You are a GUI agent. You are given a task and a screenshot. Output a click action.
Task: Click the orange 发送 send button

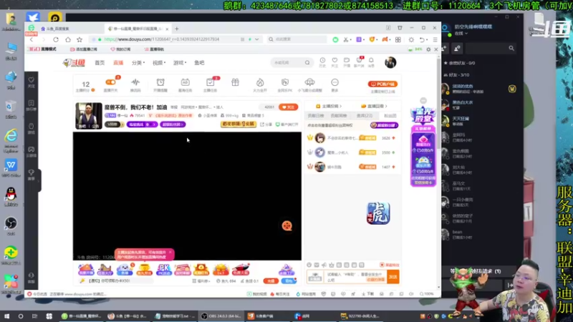tap(393, 277)
